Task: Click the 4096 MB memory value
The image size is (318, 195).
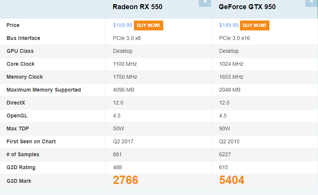Action: coord(124,90)
